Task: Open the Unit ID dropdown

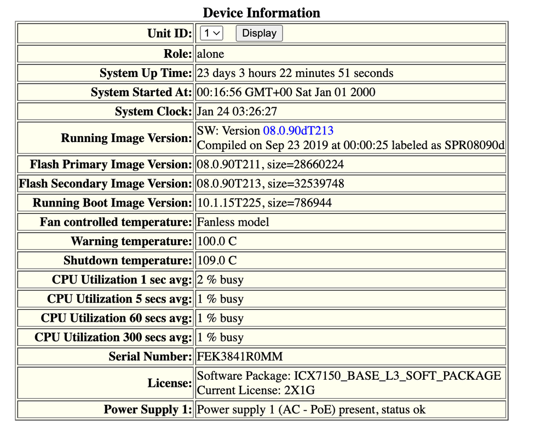Action: [211, 33]
